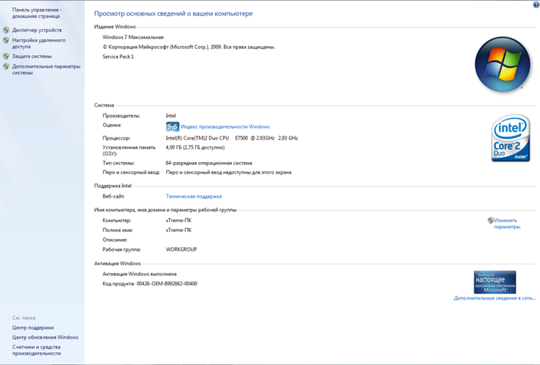Click the heading Просмотр основных сведений о вашем компьютере
The height and width of the screenshot is (365, 540).
[x=173, y=13]
